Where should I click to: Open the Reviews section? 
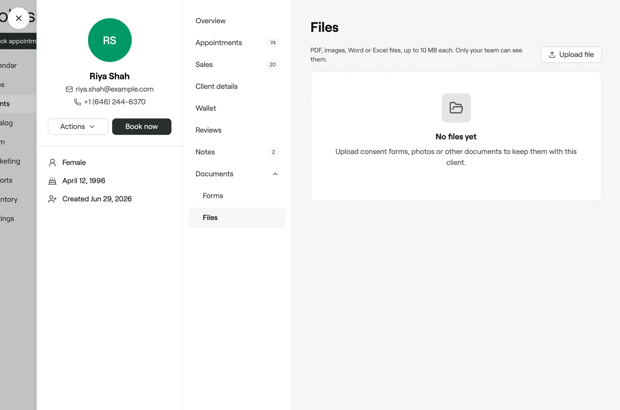pyautogui.click(x=237, y=130)
